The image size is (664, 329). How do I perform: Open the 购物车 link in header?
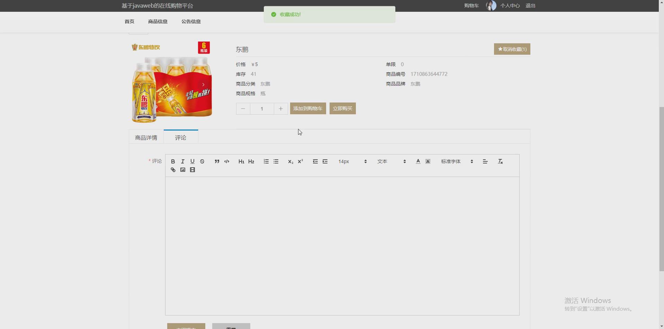(x=472, y=6)
